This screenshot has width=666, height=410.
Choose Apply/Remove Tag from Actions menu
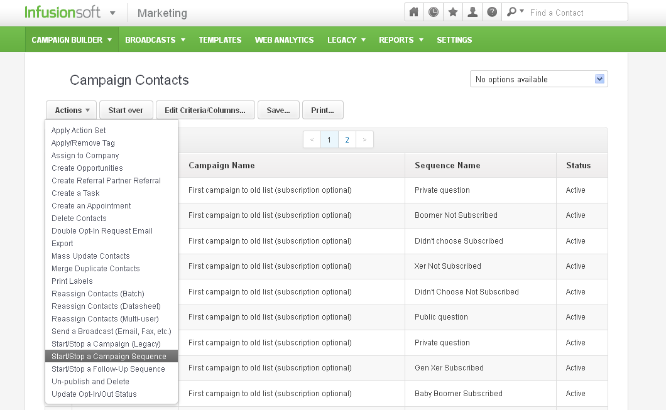(x=83, y=143)
